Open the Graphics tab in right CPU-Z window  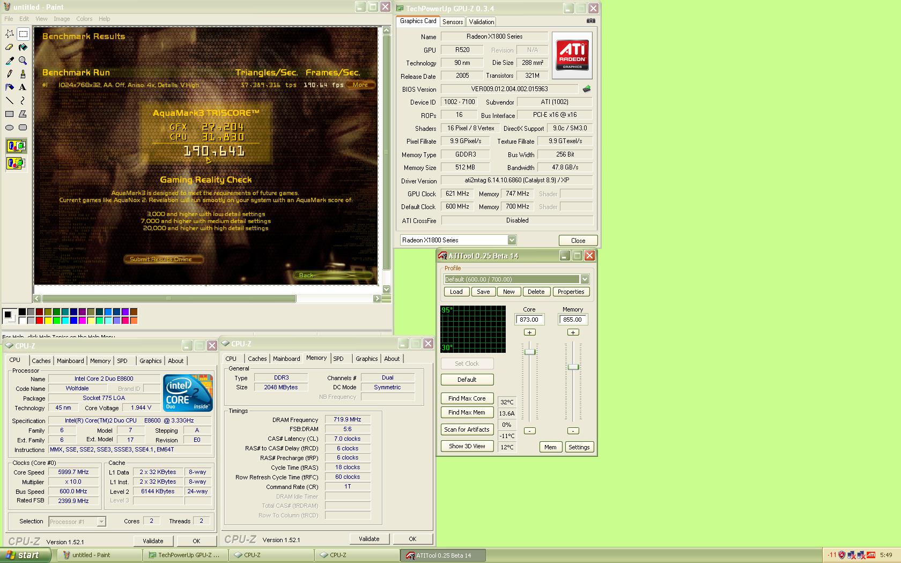click(x=367, y=359)
